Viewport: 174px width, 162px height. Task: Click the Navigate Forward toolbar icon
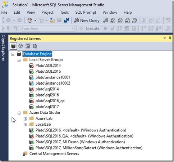click(20, 21)
